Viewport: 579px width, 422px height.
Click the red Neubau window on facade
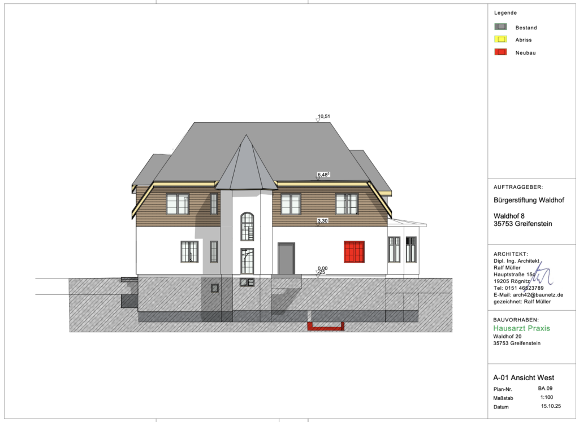(354, 252)
